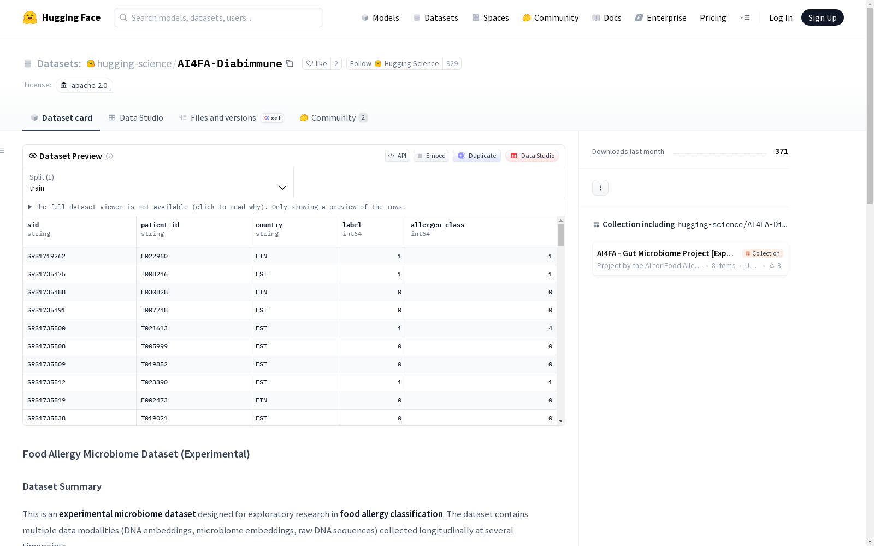Select cell SRS1719262
Screen dimensions: 874x546
79,256
